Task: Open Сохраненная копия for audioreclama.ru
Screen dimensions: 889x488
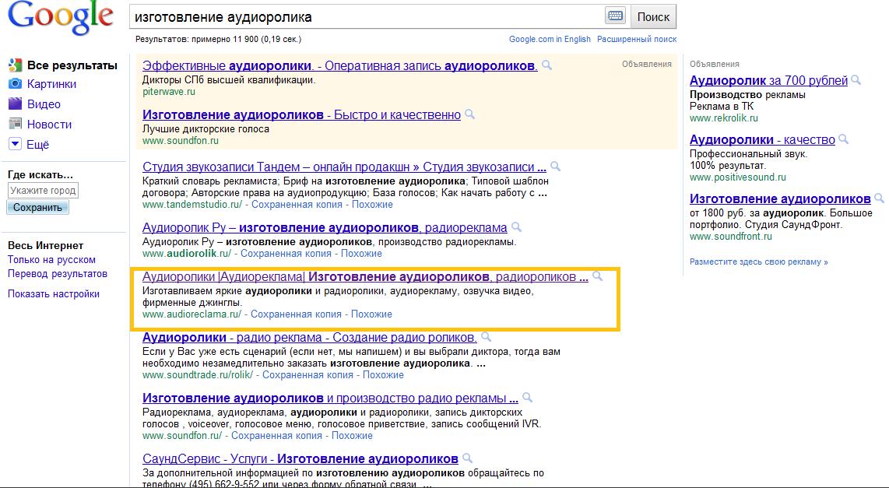Action: [296, 314]
